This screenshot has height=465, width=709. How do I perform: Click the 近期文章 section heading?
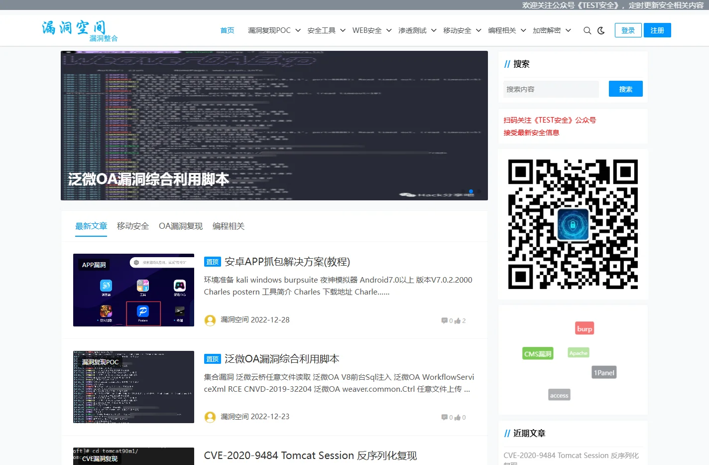point(529,433)
